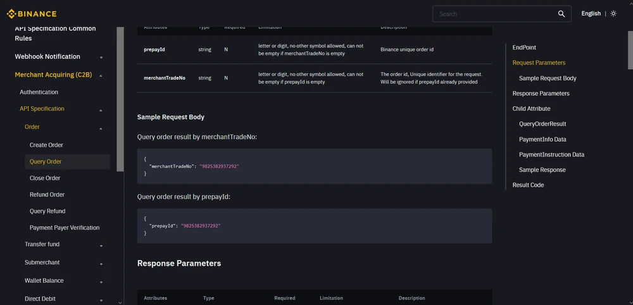This screenshot has width=633, height=305.
Task: Collapse the Order submenu arrow
Action: (x=101, y=128)
